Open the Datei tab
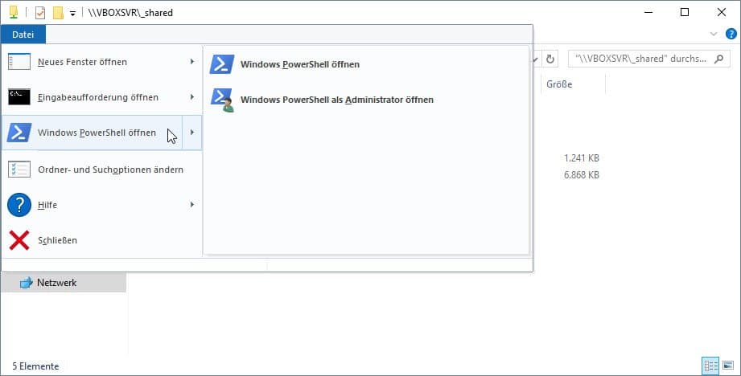This screenshot has height=376, width=741. click(23, 34)
